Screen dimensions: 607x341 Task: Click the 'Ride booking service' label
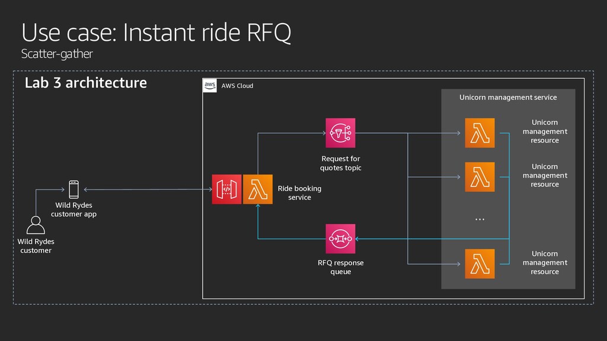(x=299, y=193)
